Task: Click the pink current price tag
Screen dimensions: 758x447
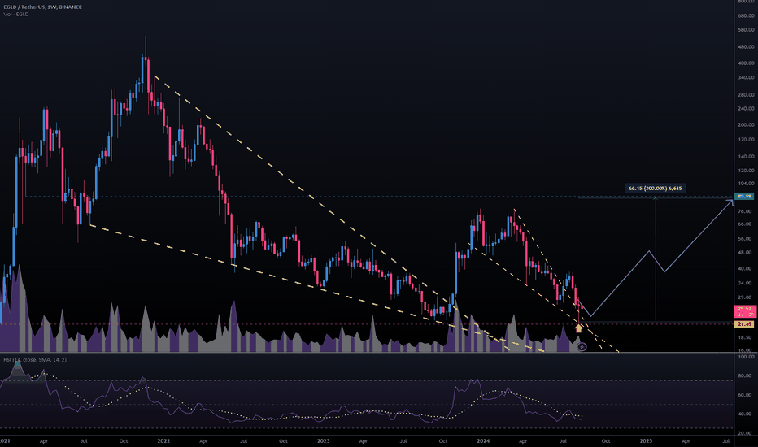Action: [x=744, y=311]
